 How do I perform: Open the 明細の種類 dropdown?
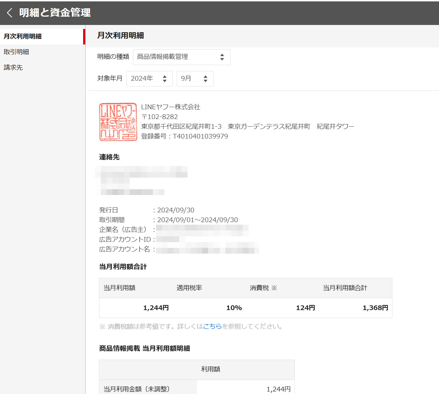coord(181,57)
